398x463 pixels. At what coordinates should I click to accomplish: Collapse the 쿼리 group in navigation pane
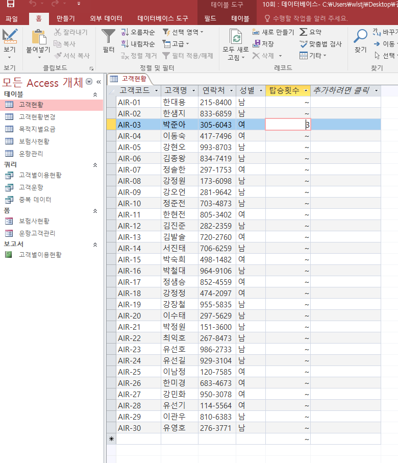coord(94,165)
